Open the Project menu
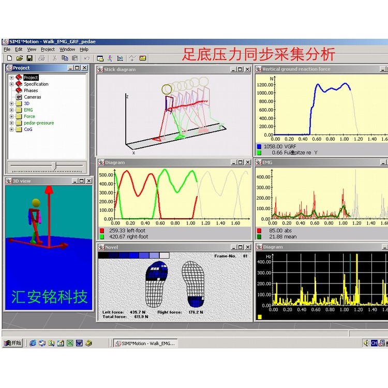388x388 pixels. [x=48, y=49]
